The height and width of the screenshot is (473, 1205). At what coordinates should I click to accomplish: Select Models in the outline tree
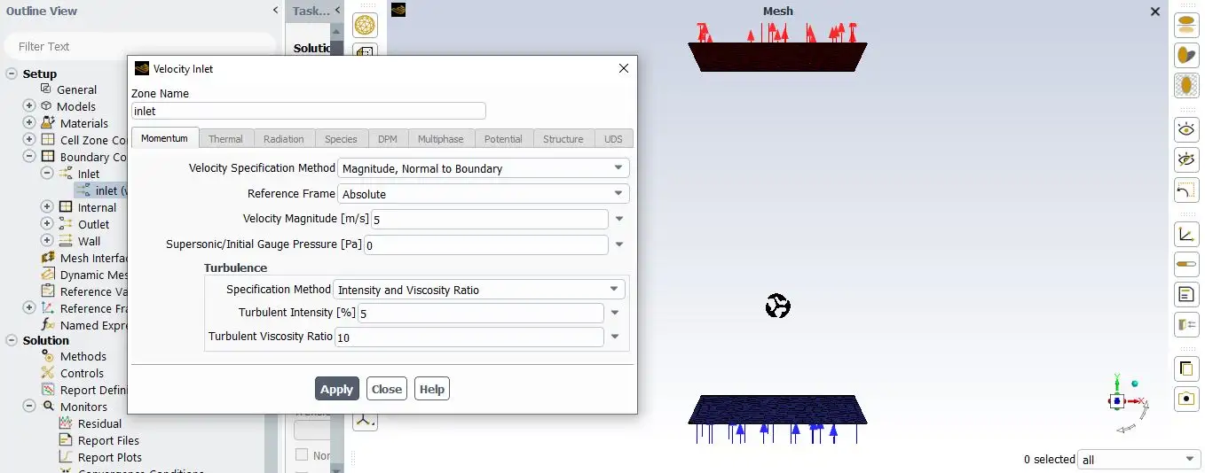click(x=76, y=106)
